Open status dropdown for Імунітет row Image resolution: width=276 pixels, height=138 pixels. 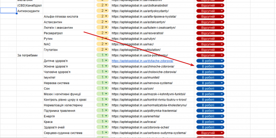[210, 78]
